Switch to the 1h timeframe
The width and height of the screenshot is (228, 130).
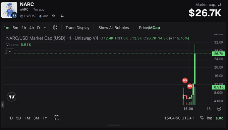pos(24,28)
